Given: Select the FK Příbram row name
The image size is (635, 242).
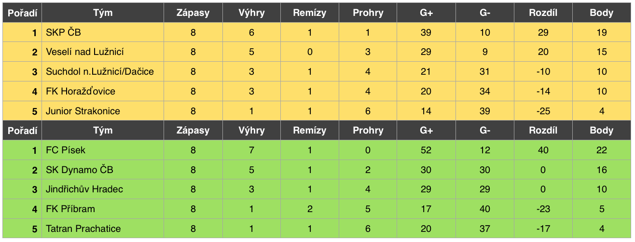Looking at the screenshot, I should (70, 209).
